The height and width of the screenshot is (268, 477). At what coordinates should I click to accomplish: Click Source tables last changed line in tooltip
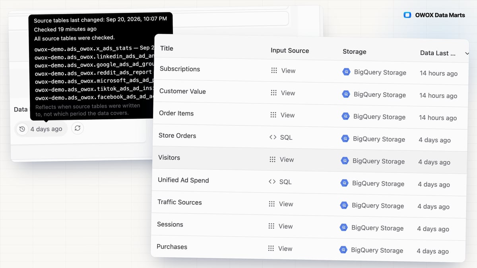(x=100, y=20)
